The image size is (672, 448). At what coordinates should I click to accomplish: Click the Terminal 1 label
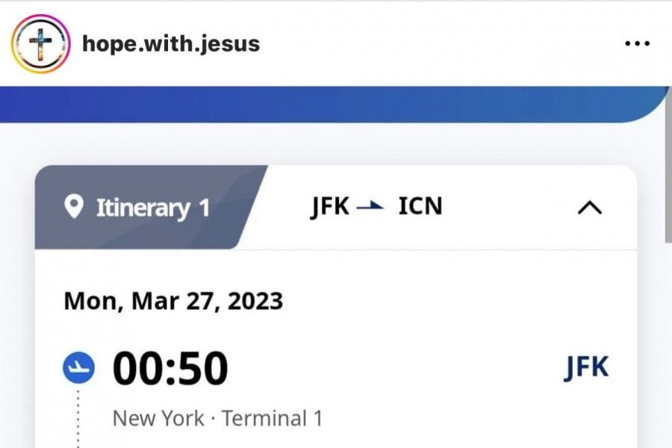pos(272,418)
